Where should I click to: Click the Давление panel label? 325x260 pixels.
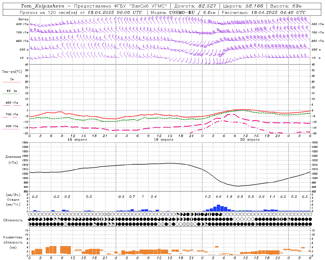(x=13, y=157)
